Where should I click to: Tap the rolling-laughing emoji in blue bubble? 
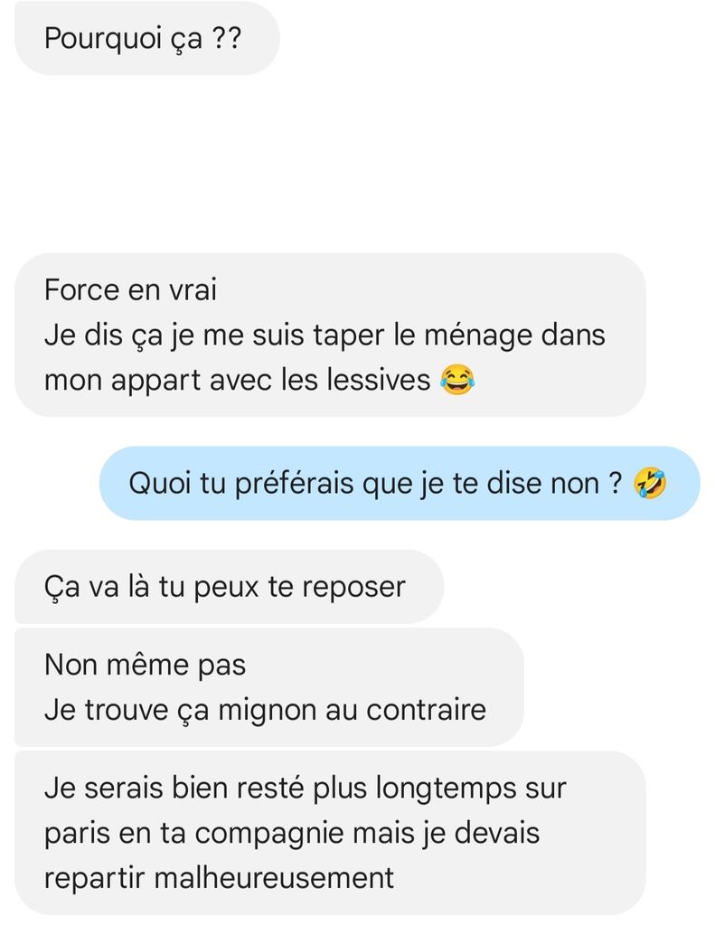tap(649, 483)
